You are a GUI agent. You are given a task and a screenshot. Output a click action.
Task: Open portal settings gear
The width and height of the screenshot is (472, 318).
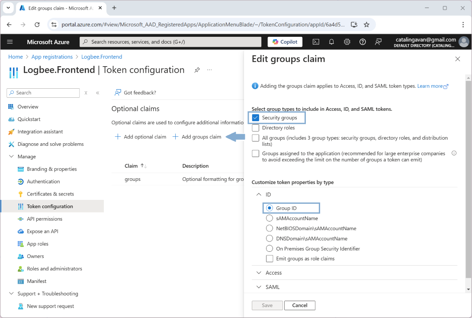click(347, 42)
